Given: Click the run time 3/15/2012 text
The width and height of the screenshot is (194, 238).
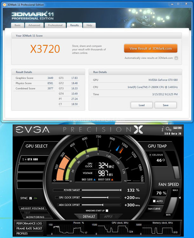Looking at the screenshot, I should pyautogui.click(x=165, y=94).
